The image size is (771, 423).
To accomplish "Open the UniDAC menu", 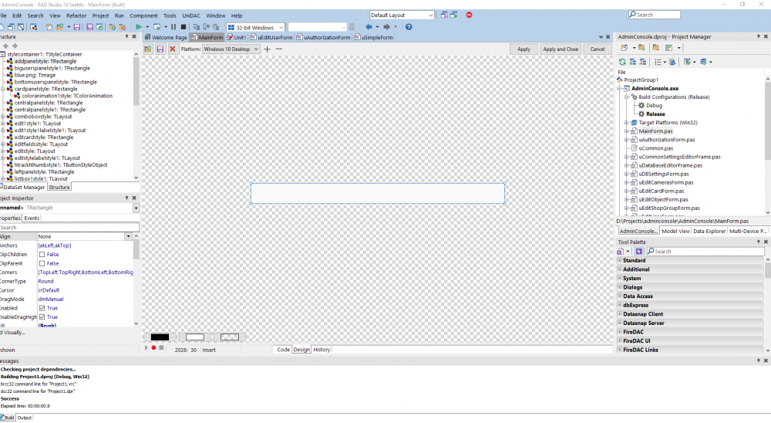I will click(190, 15).
